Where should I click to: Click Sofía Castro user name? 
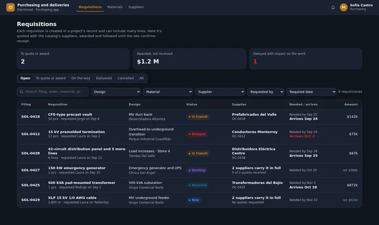pyautogui.click(x=361, y=5)
